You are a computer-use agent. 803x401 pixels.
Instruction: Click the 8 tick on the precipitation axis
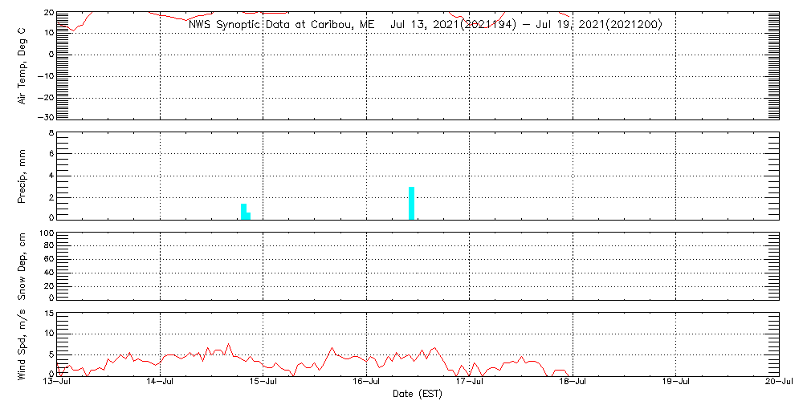[51, 132]
